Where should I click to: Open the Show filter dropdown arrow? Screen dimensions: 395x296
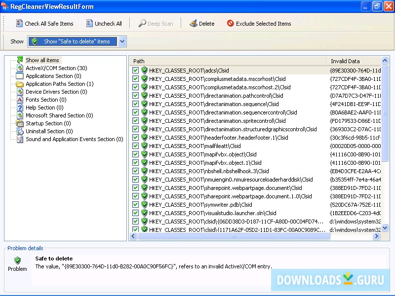click(x=122, y=41)
